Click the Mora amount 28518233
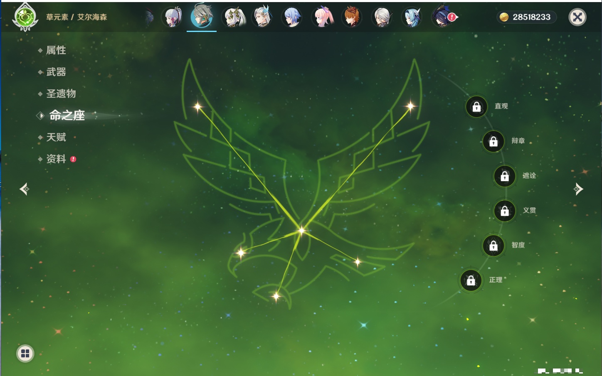 (x=531, y=17)
